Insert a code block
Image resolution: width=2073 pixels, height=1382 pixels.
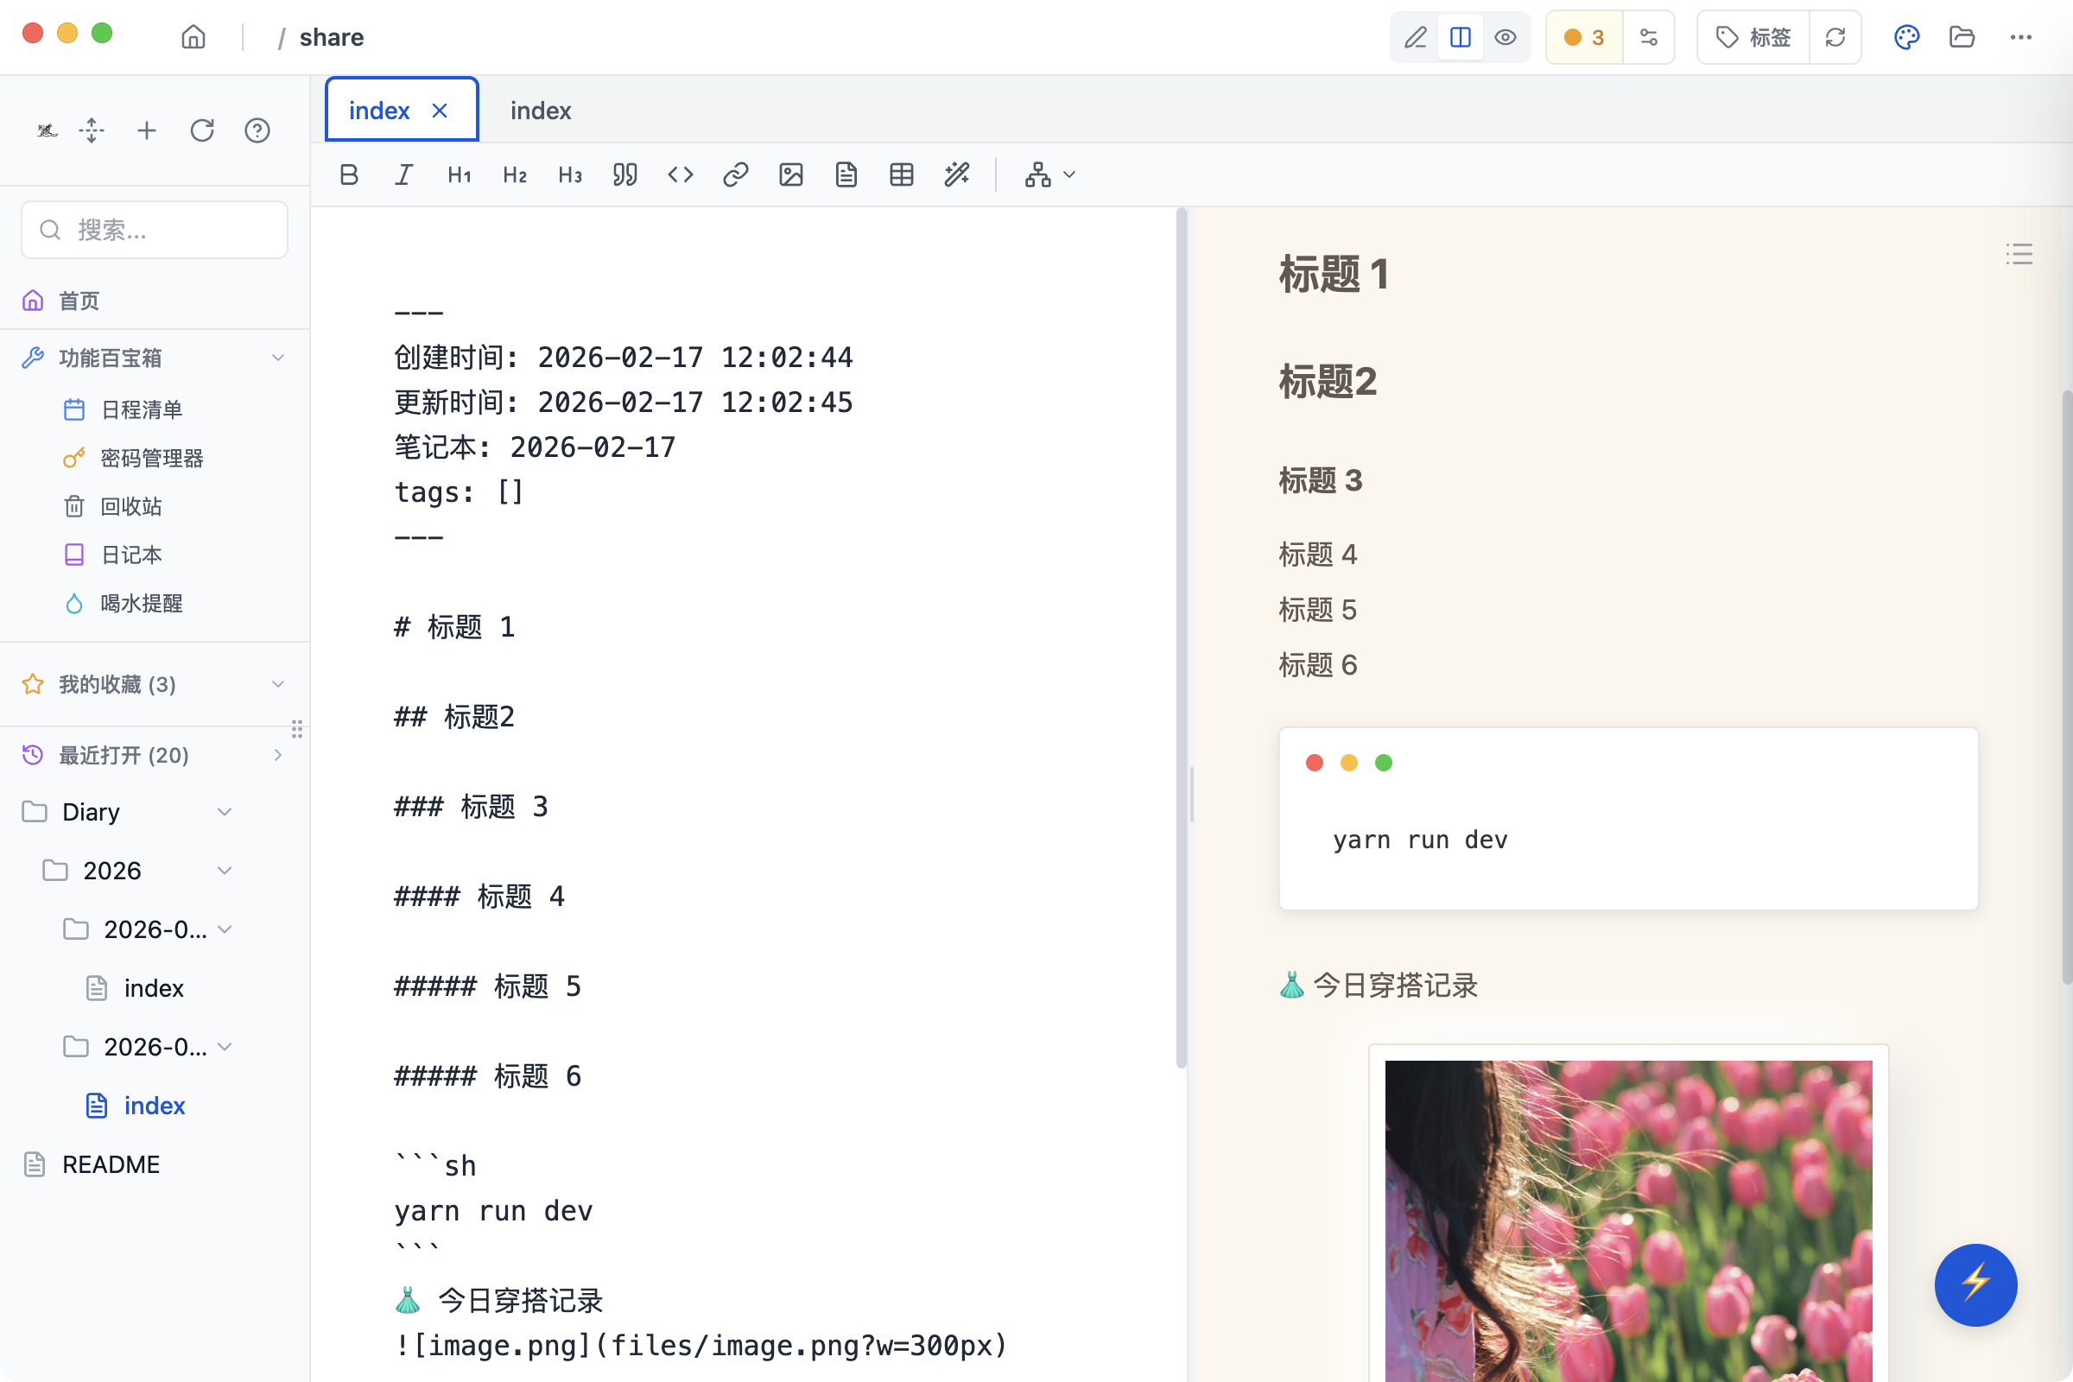680,174
